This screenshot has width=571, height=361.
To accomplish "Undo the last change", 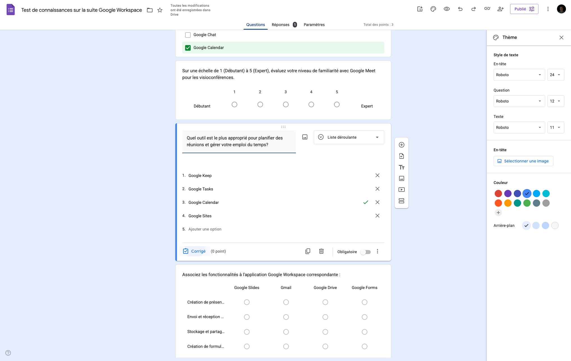I will [x=460, y=9].
